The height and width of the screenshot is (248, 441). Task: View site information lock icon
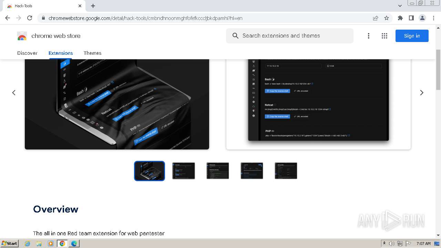point(43,18)
